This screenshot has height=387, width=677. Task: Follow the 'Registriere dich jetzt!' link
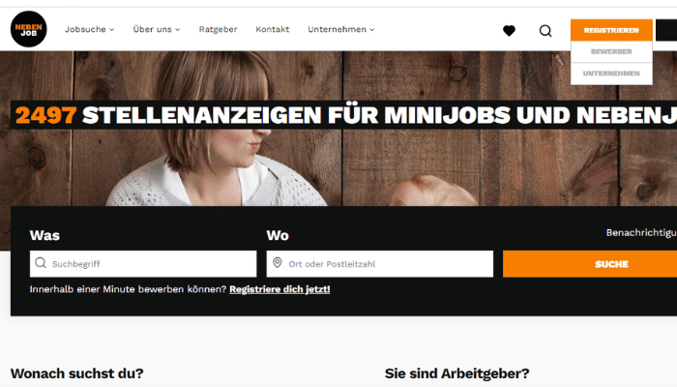click(x=280, y=289)
